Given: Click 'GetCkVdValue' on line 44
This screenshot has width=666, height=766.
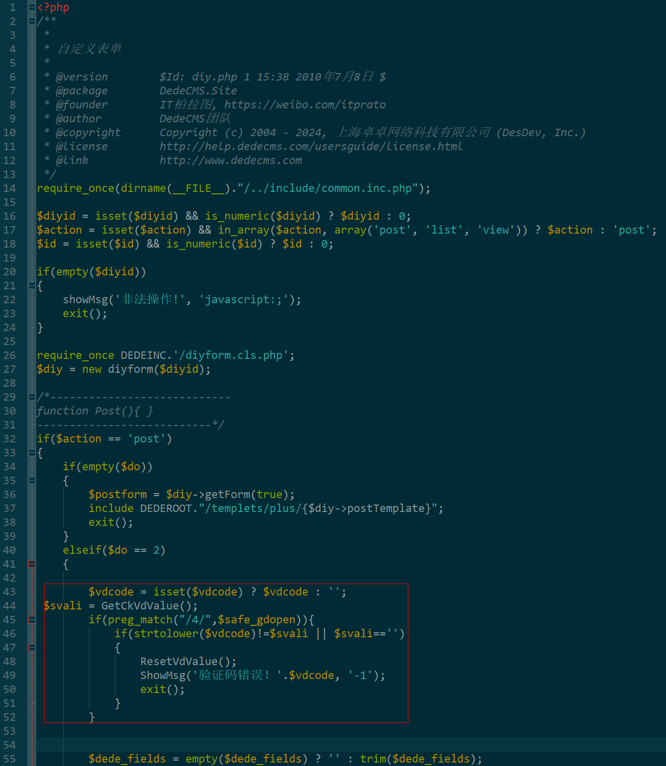Looking at the screenshot, I should tap(140, 606).
